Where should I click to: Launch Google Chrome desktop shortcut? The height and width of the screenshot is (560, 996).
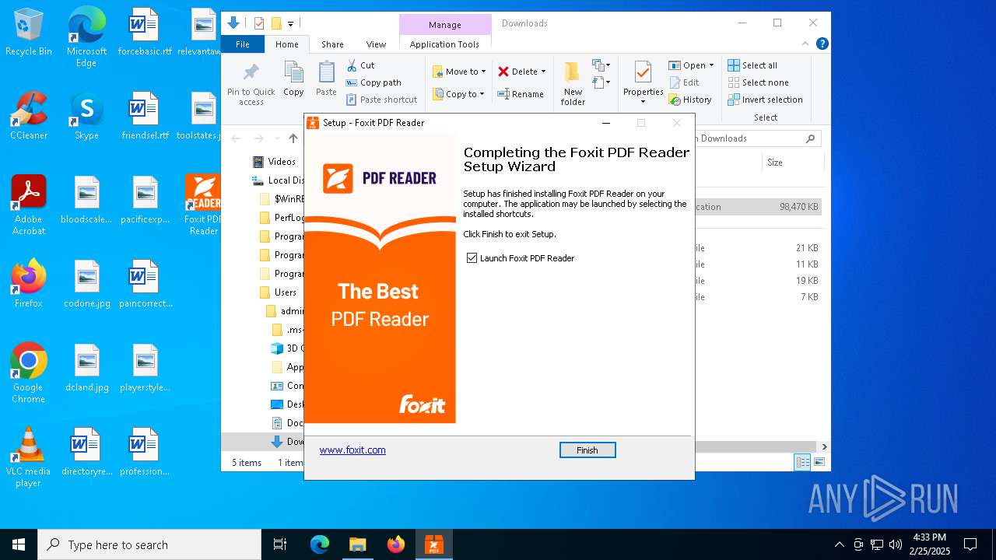[29, 373]
